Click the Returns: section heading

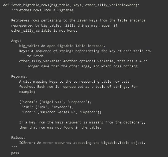[x=19, y=76]
